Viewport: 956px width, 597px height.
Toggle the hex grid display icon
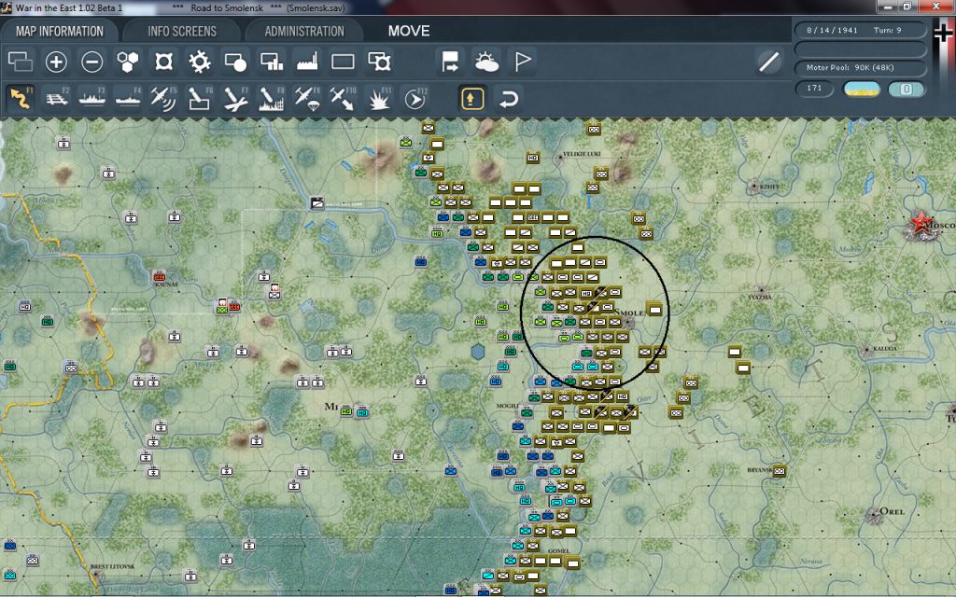(127, 62)
